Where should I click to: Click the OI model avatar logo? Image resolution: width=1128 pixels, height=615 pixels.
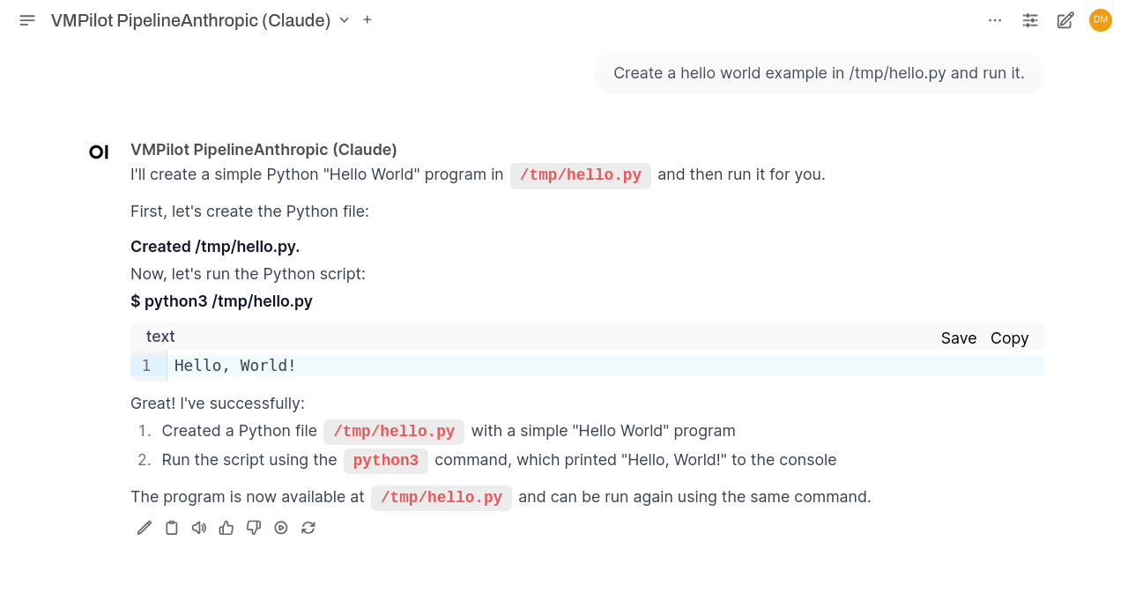click(99, 152)
